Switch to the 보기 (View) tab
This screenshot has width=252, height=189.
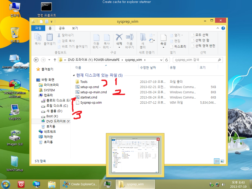tap(75, 28)
